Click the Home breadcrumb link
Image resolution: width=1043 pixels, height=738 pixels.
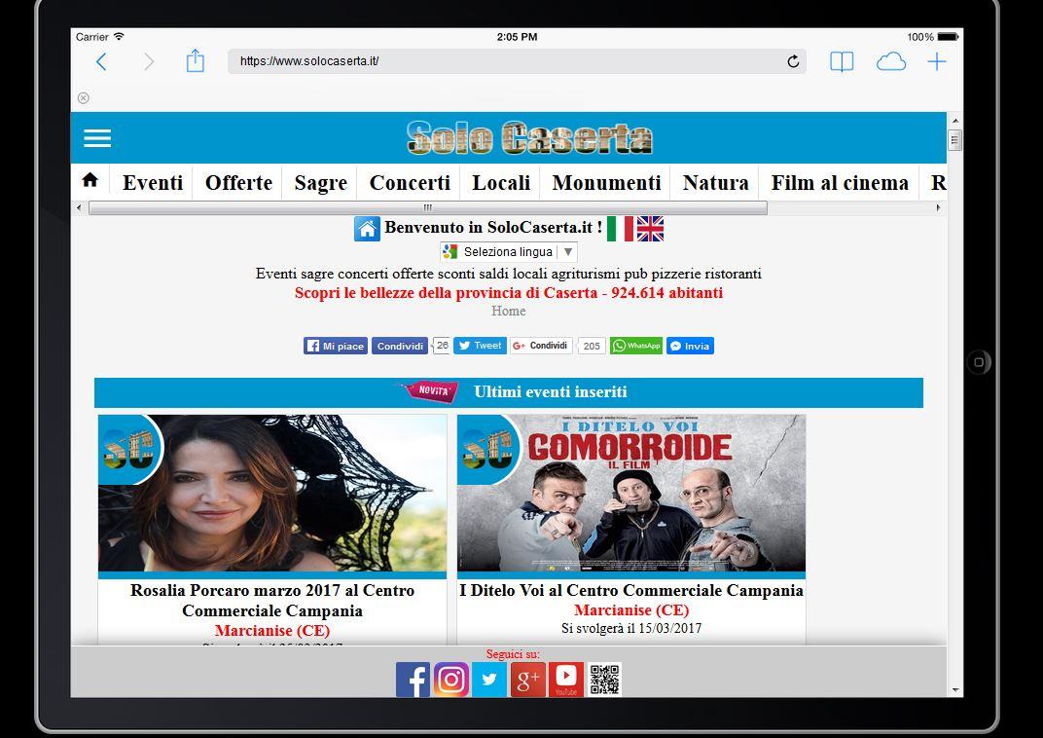tap(508, 311)
